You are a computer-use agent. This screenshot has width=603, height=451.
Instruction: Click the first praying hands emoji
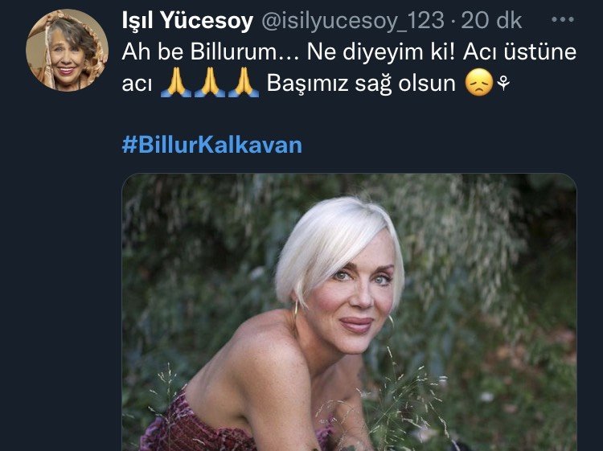click(176, 82)
